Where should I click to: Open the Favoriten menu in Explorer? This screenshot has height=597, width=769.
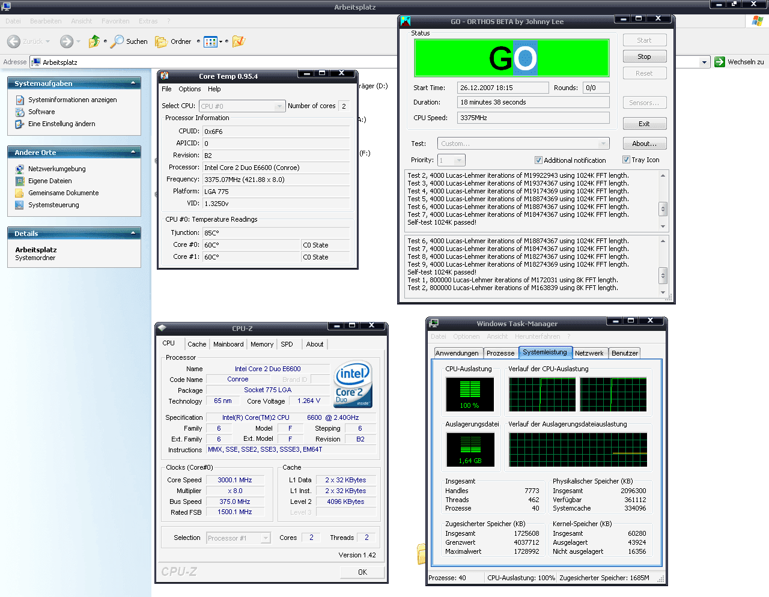[x=115, y=21]
